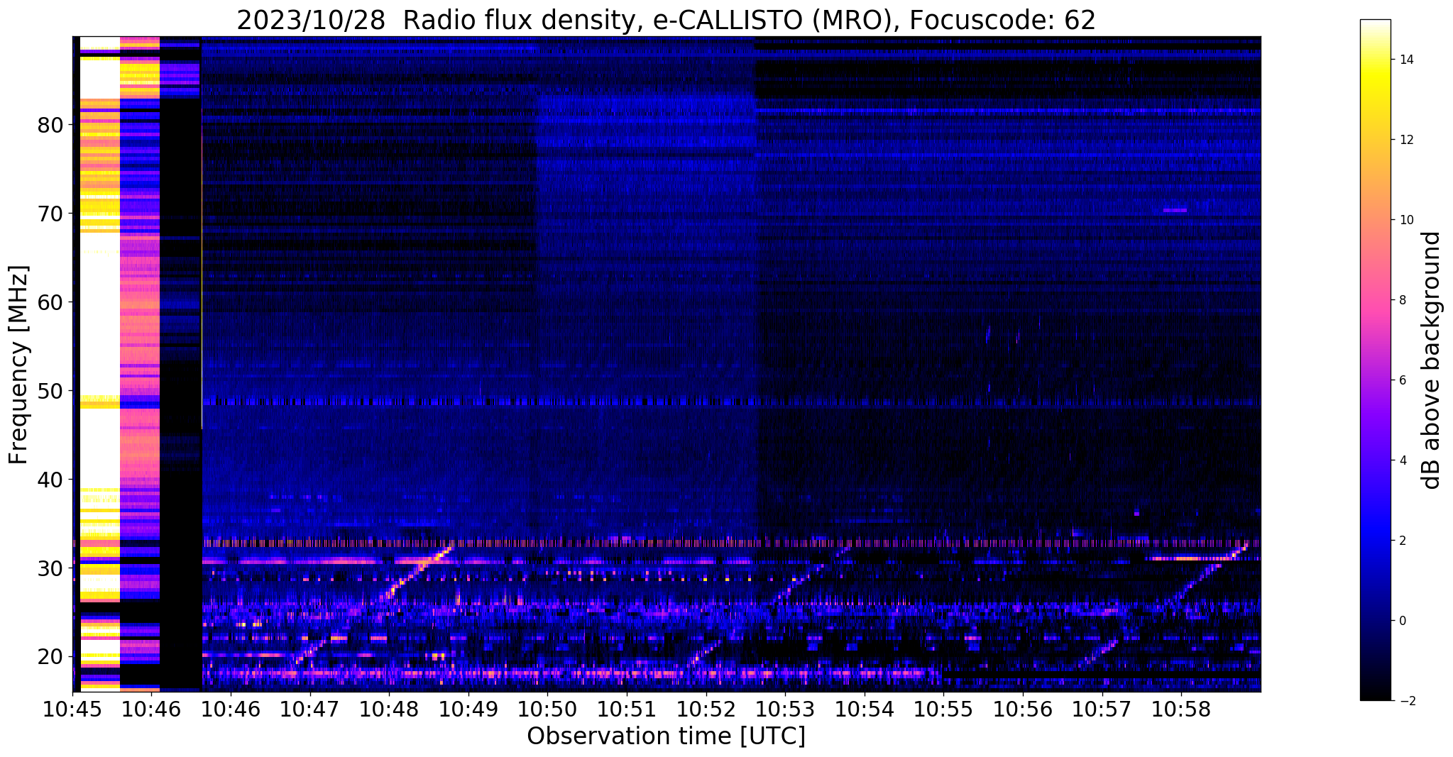1453x757 pixels.
Task: Click the 10:55 time tick label
Action: [x=943, y=709]
